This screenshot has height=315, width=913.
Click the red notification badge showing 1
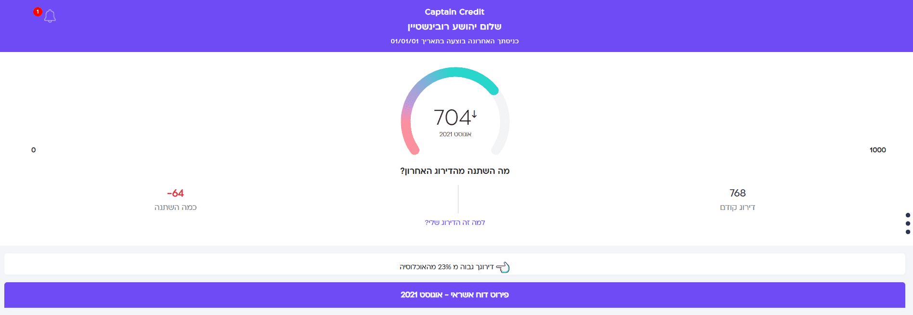click(x=38, y=12)
